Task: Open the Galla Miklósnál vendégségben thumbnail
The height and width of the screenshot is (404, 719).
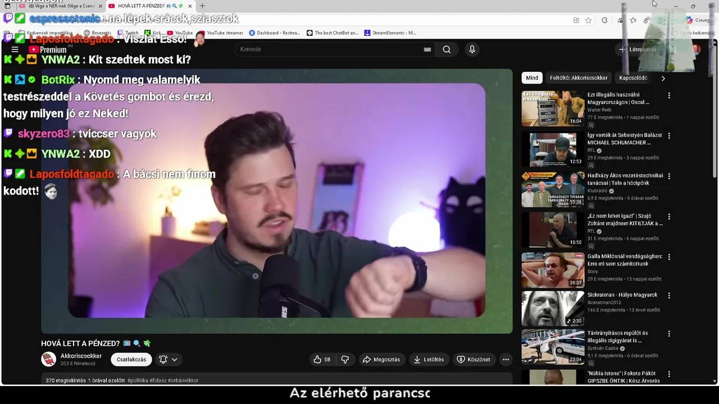Action: click(x=553, y=270)
